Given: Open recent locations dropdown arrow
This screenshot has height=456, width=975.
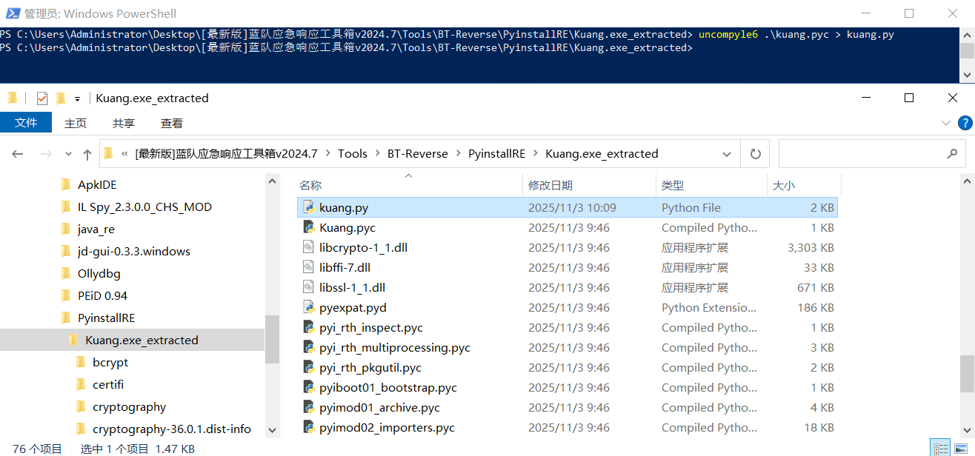Looking at the screenshot, I should (x=68, y=154).
